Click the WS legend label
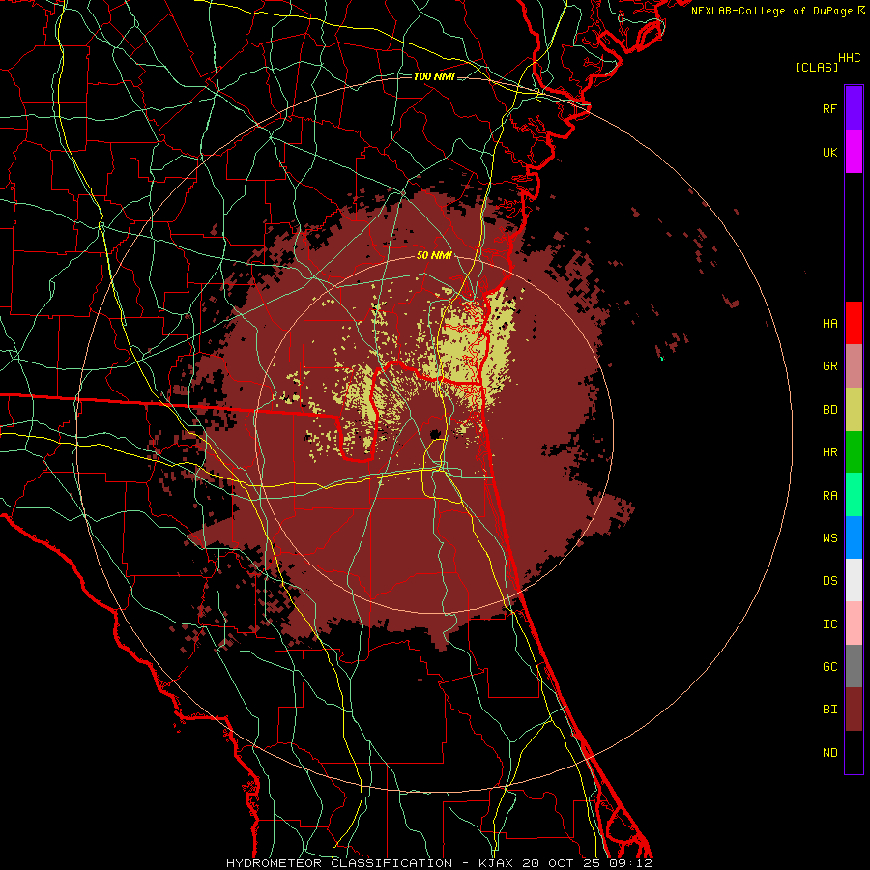The width and height of the screenshot is (870, 870). pyautogui.click(x=830, y=538)
